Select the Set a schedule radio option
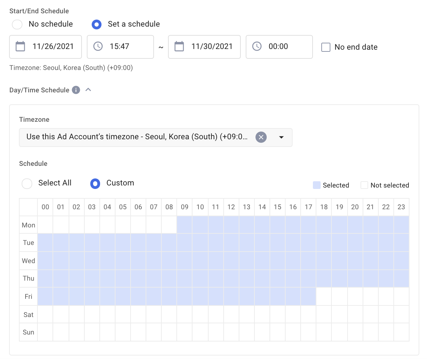The image size is (427, 359). click(x=96, y=24)
